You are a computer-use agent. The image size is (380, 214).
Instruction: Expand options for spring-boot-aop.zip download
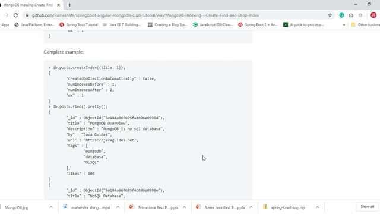point(318,207)
